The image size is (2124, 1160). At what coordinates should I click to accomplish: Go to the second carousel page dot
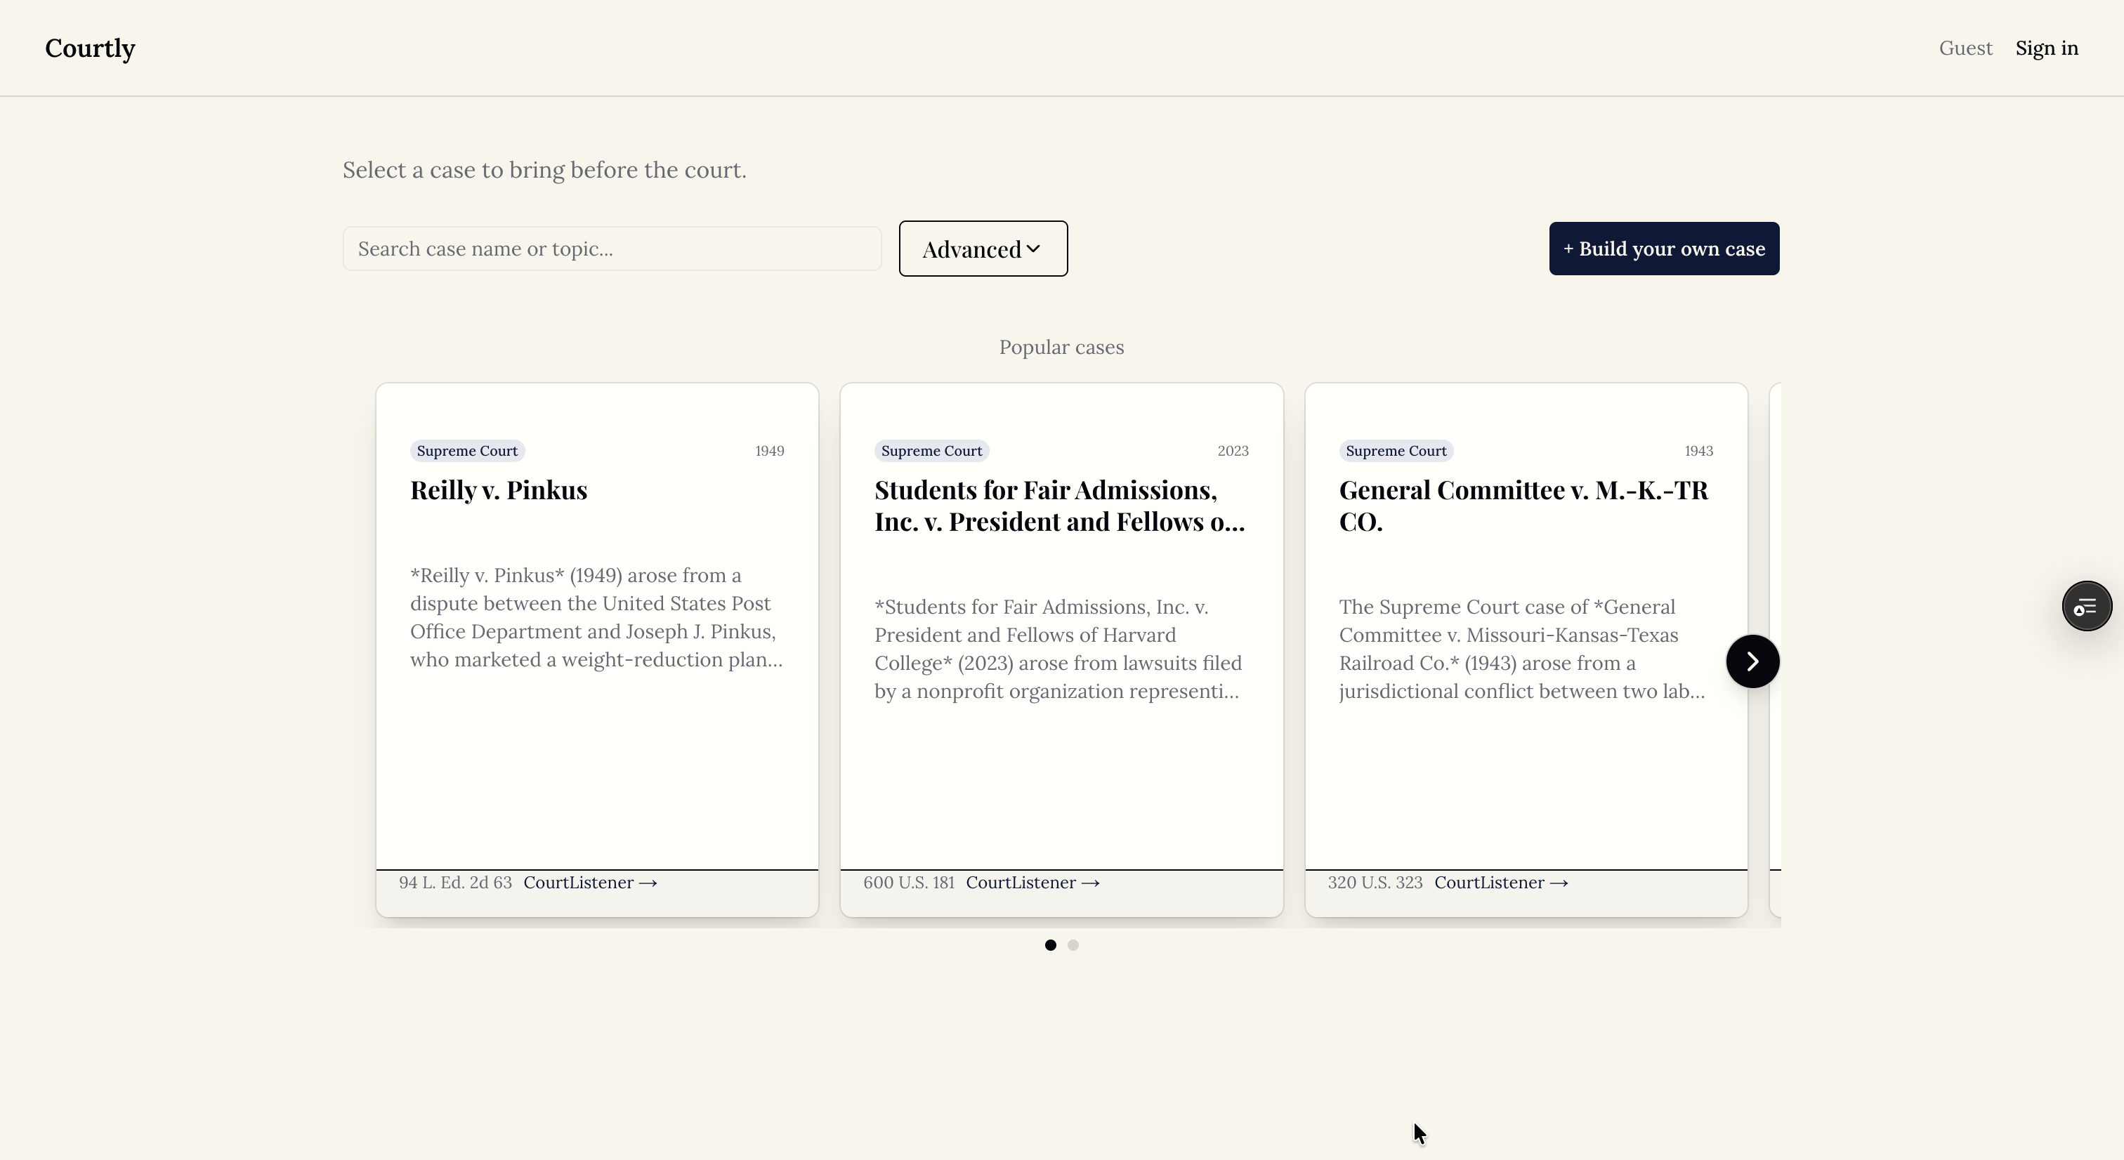point(1073,945)
